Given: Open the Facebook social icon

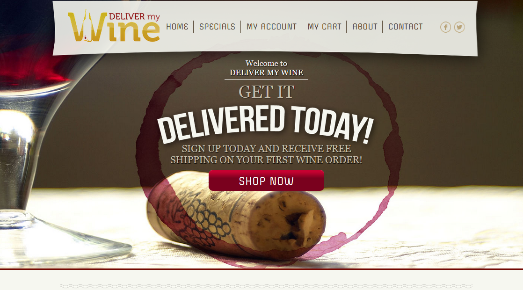Looking at the screenshot, I should coord(445,27).
